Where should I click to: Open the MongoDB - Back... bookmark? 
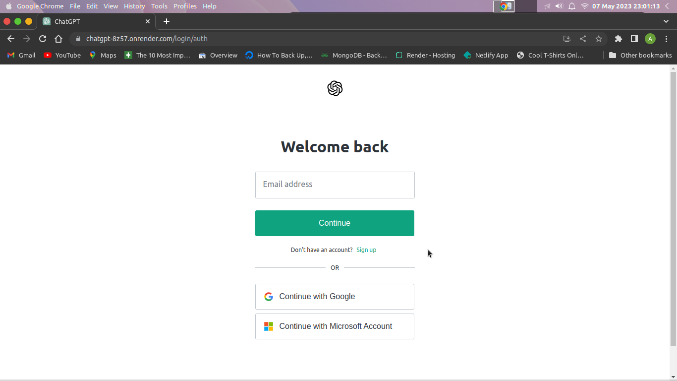click(x=354, y=55)
